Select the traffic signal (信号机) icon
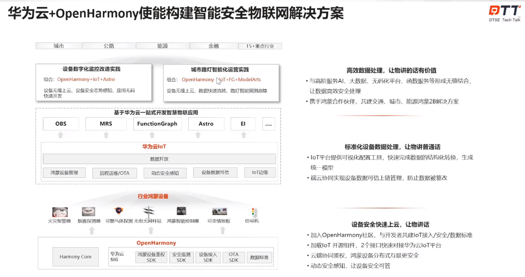Viewport: 525px width, 277px height. (x=253, y=212)
